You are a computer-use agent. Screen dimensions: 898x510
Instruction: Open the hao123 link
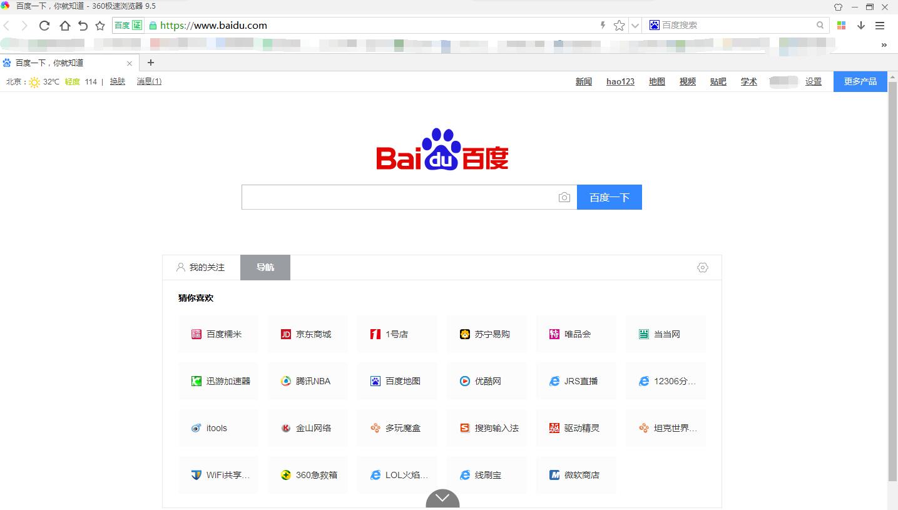[620, 81]
